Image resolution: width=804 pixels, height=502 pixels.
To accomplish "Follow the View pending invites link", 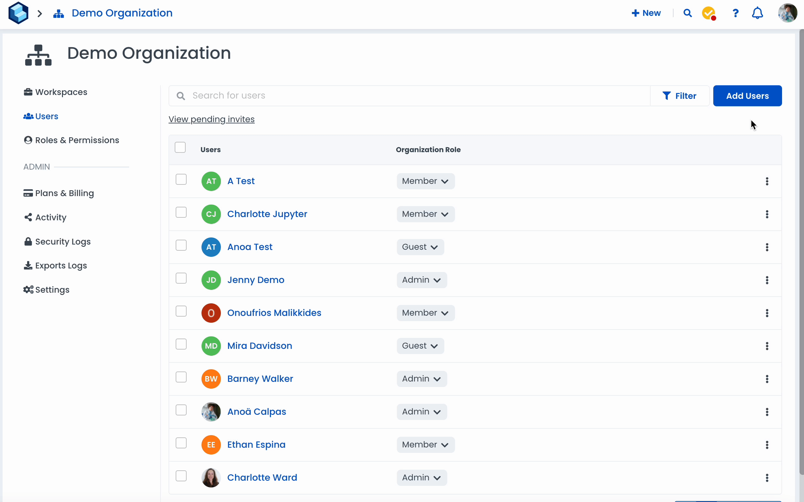I will [x=211, y=119].
